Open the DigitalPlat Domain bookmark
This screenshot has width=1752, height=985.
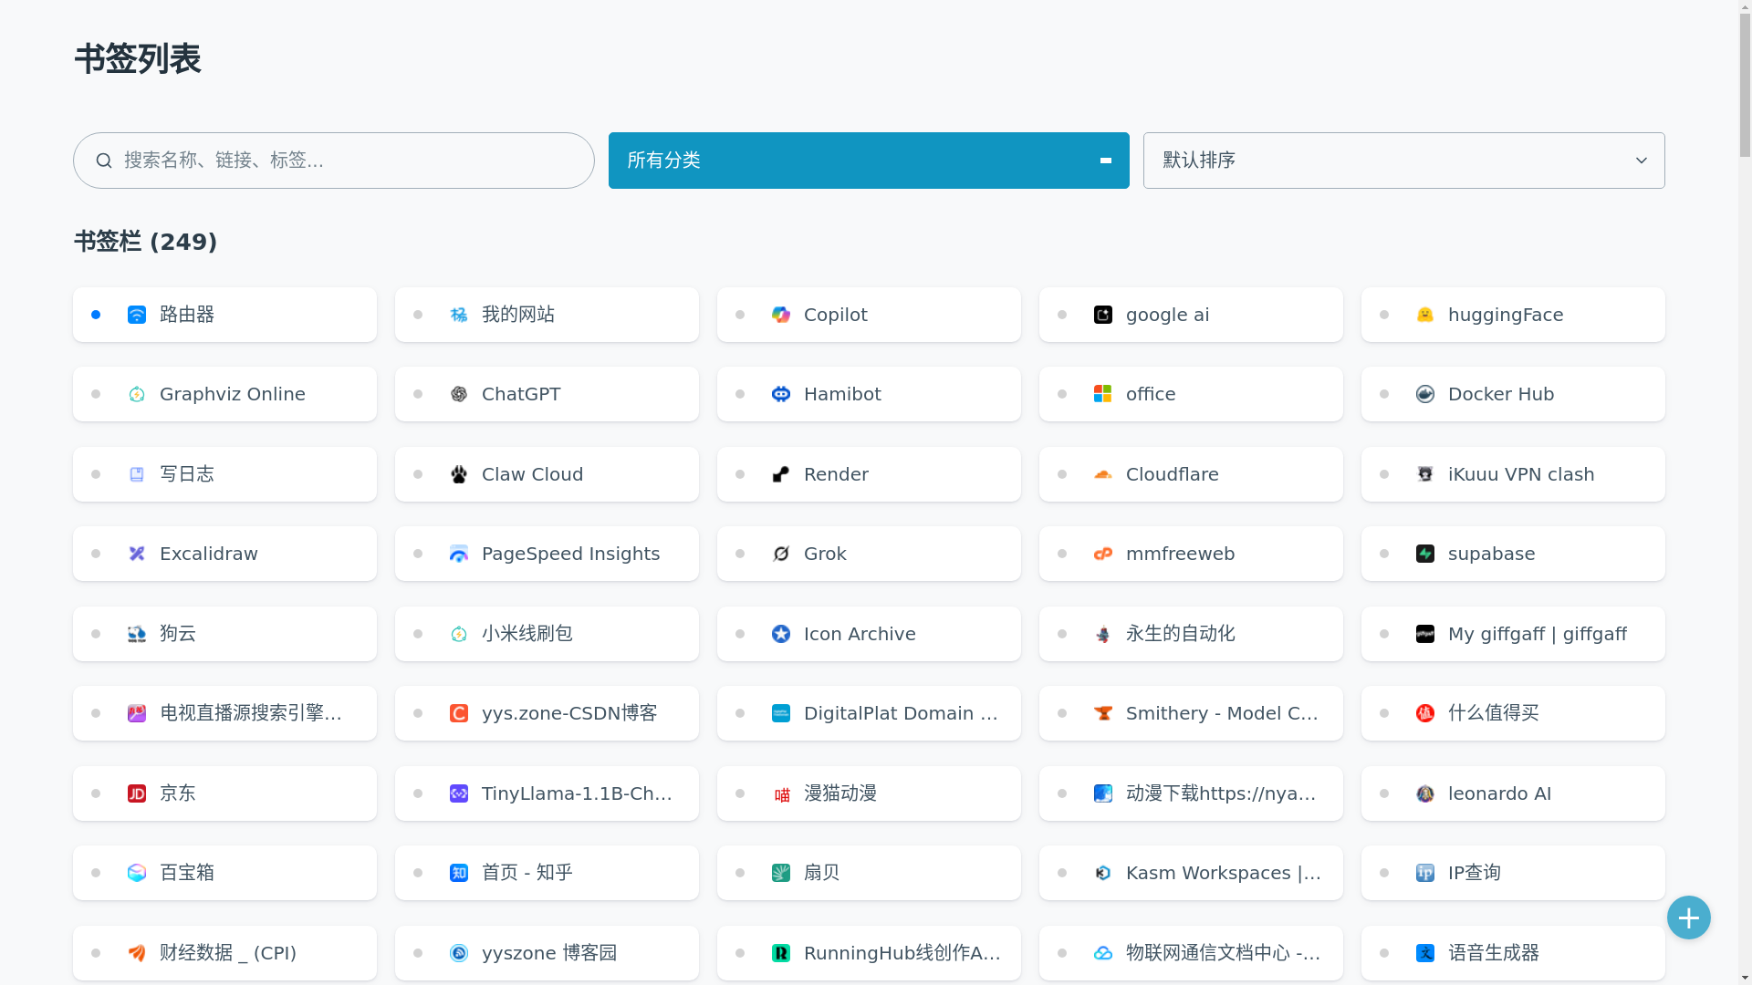pos(869,713)
